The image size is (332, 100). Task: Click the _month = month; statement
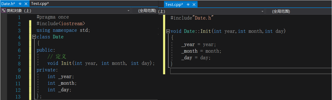tap(201, 51)
